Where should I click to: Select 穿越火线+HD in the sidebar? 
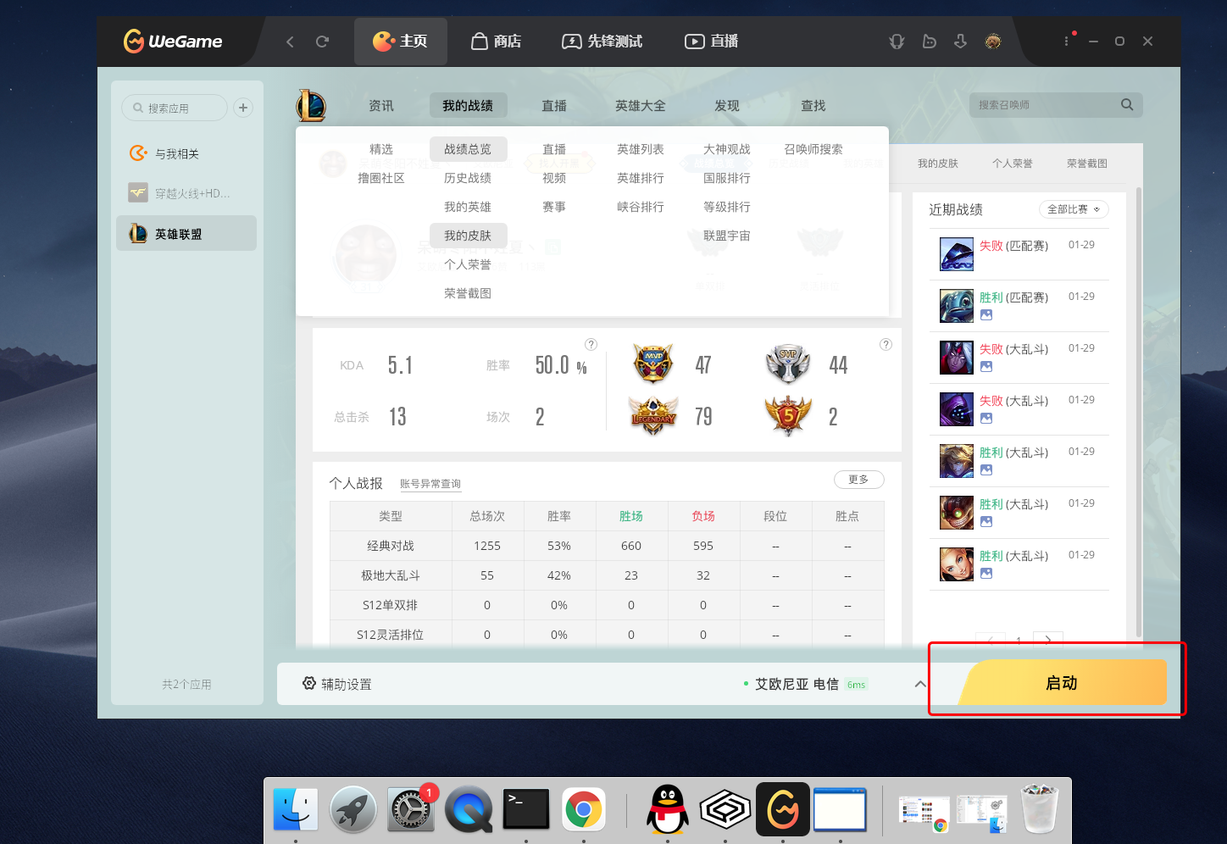tap(186, 193)
